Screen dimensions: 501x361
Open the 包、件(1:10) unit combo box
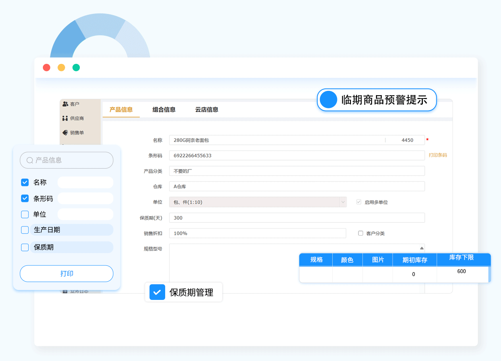pos(254,202)
